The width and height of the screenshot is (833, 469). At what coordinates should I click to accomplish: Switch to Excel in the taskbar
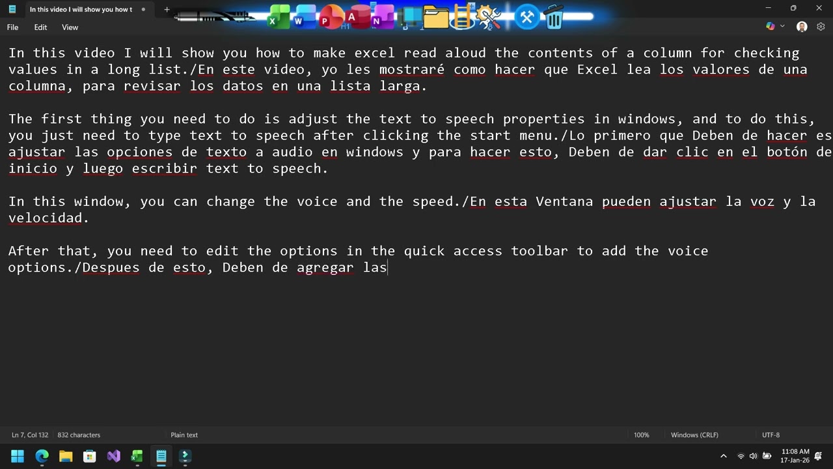(137, 456)
